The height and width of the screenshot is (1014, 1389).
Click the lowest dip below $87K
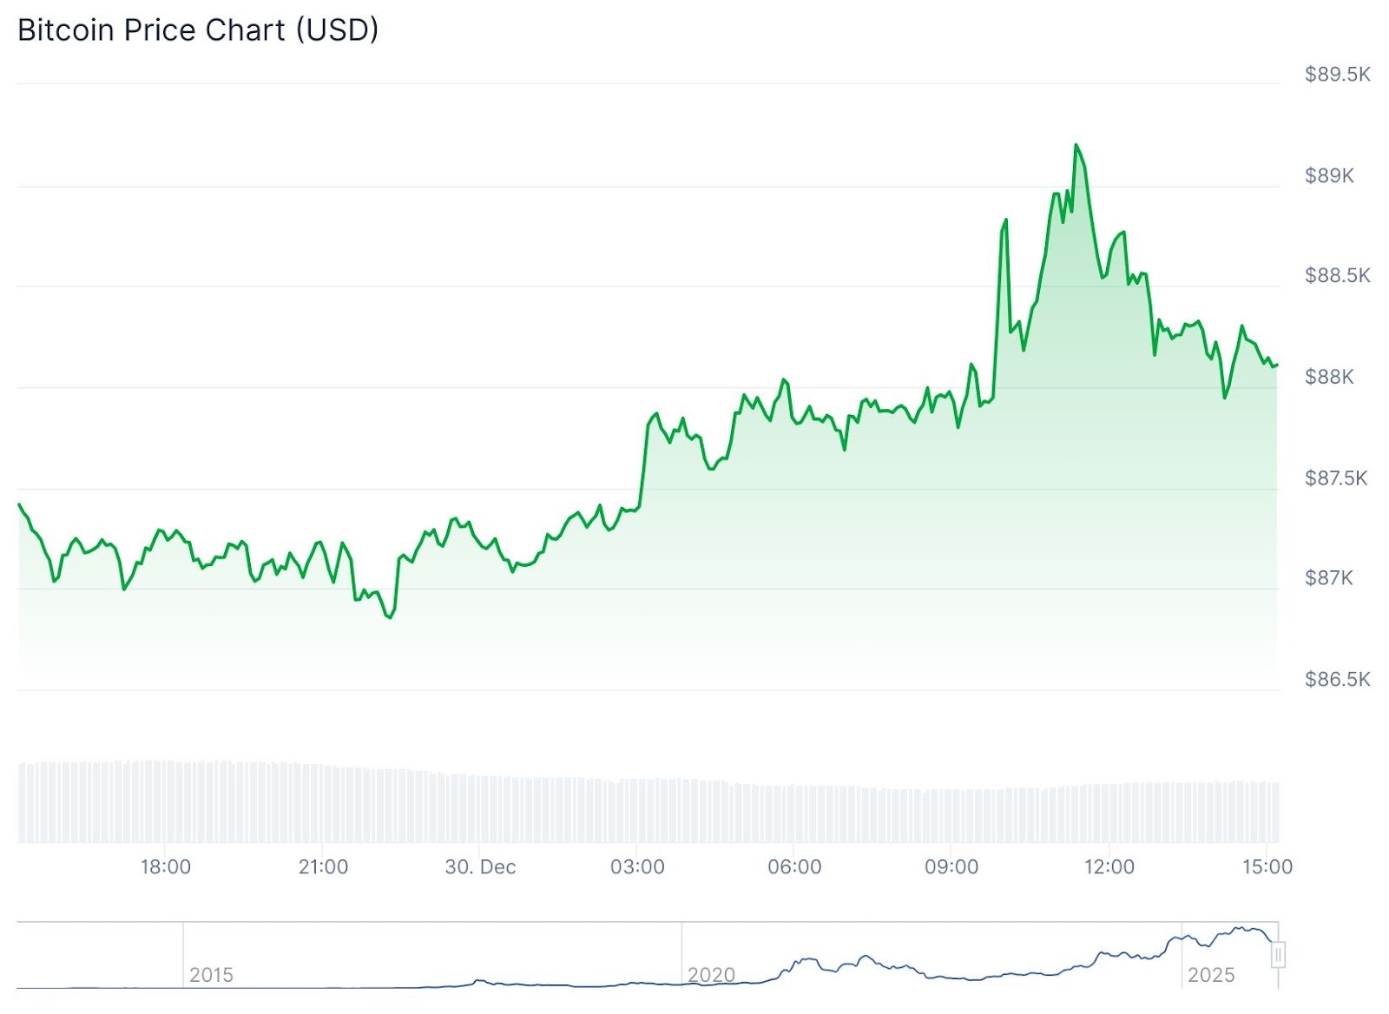(x=390, y=617)
